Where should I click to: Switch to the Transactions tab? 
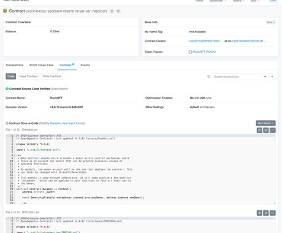coord(14,65)
